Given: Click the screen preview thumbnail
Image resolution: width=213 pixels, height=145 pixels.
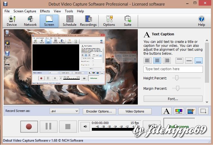Looking at the screenshot, I should point(71,67).
